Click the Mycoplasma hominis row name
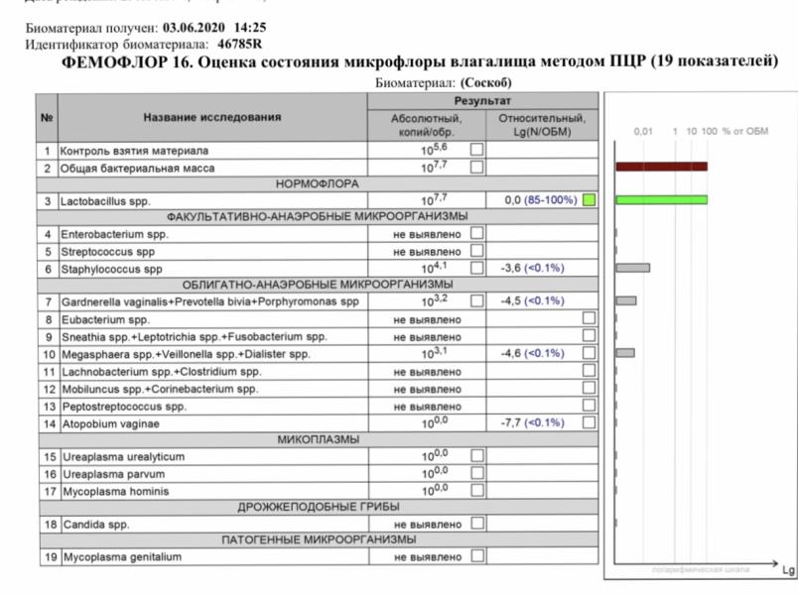798x595 pixels. click(x=115, y=491)
